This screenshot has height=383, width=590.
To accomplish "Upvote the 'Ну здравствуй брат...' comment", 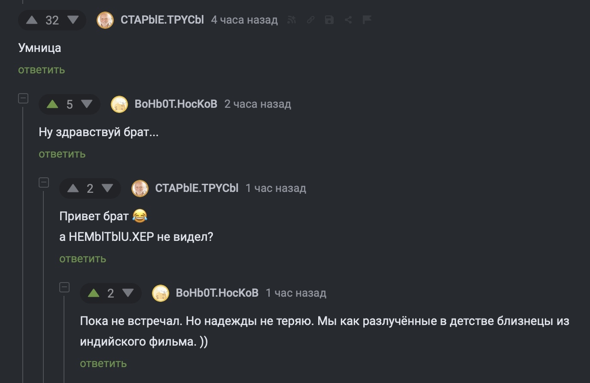I will pyautogui.click(x=52, y=104).
